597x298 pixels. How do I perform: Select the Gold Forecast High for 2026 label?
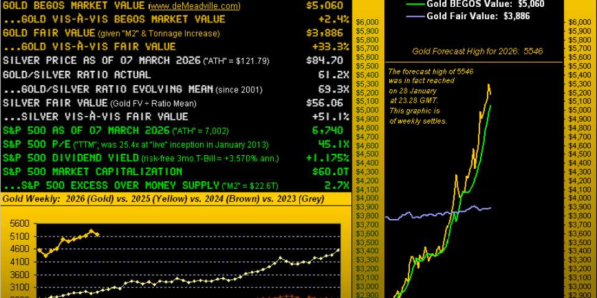coord(477,51)
